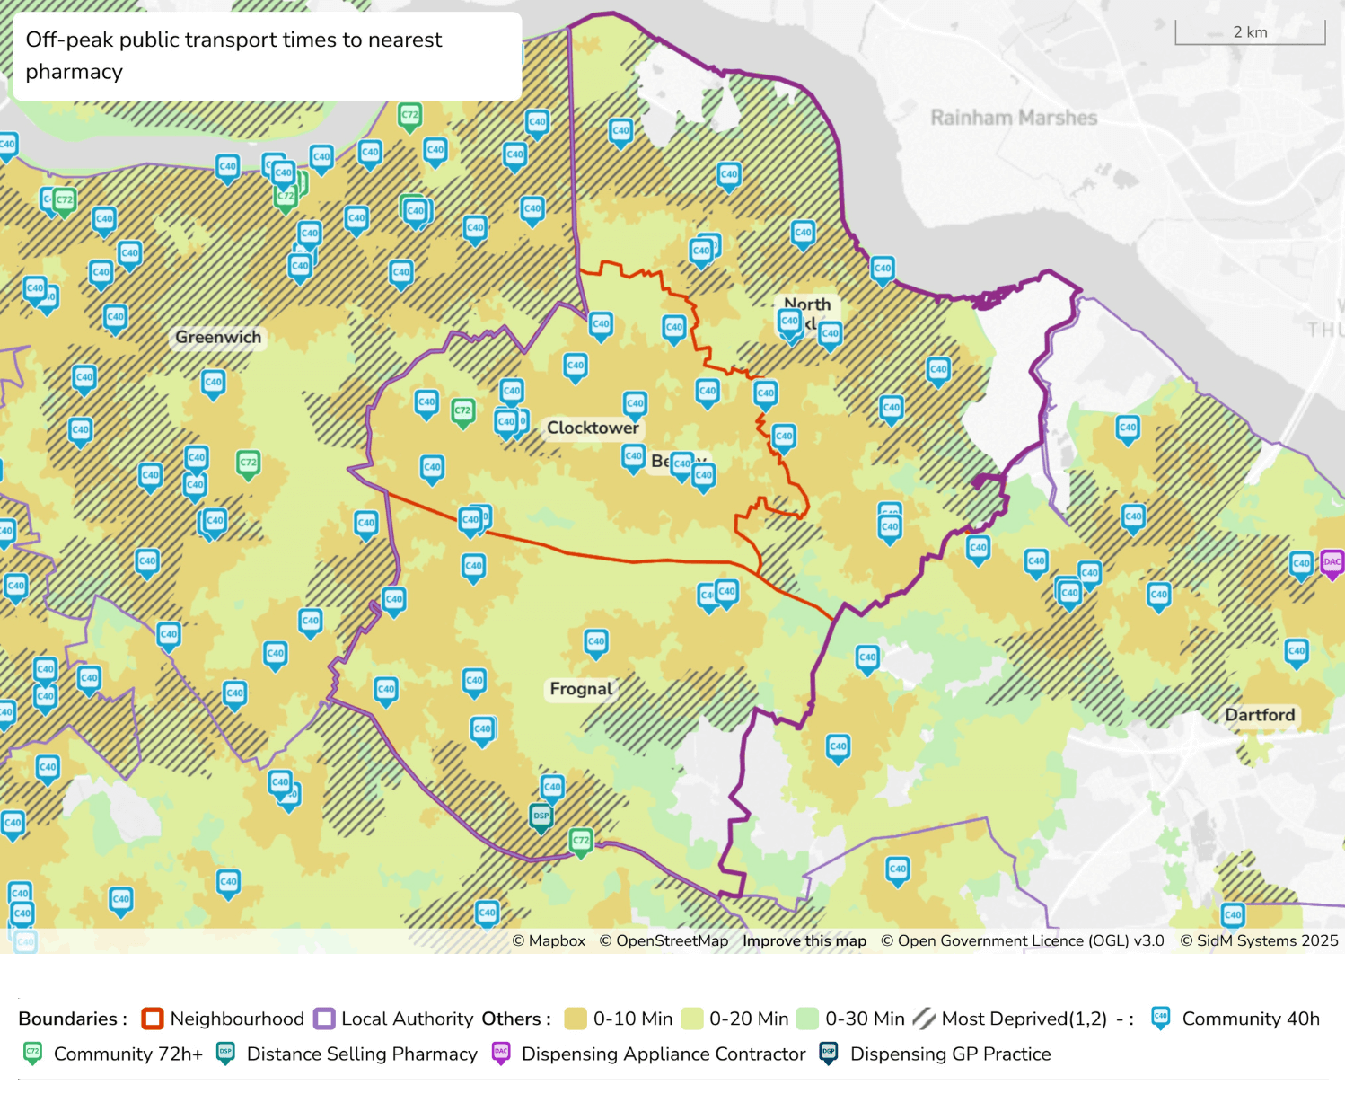The image size is (1345, 1094).
Task: Select the Dispensing Appliance Contractor legend icon
Action: [500, 1054]
